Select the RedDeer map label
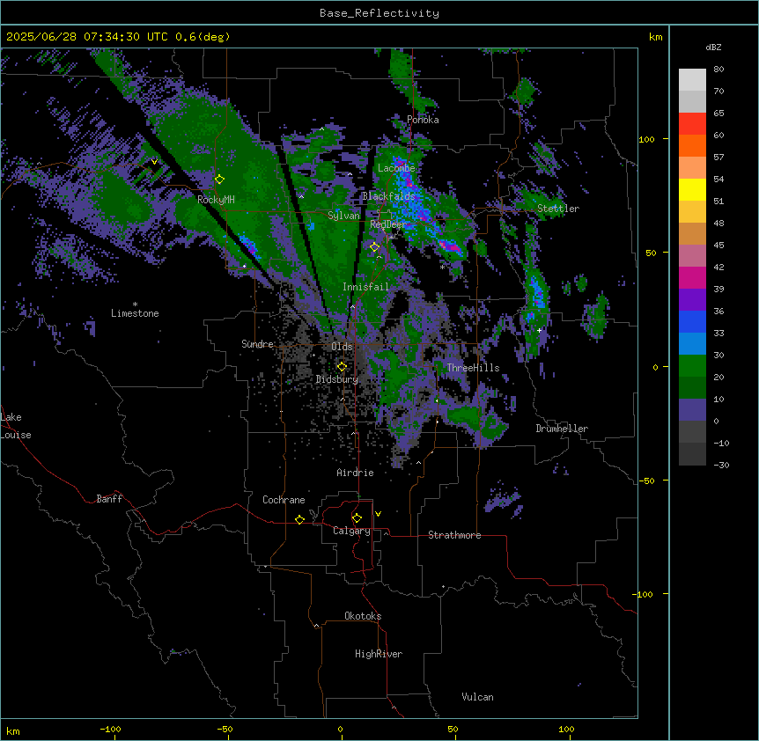 [x=387, y=224]
